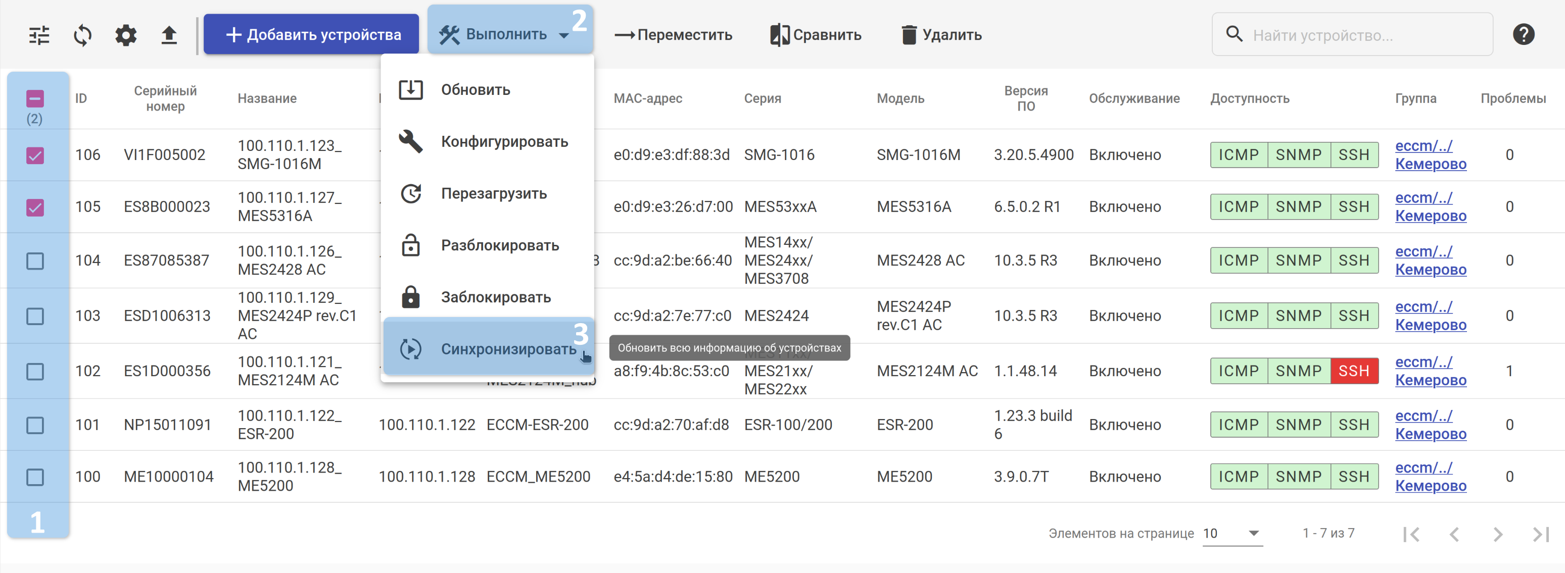This screenshot has height=573, width=1565.
Task: Go to next page arrow
Action: tap(1498, 534)
